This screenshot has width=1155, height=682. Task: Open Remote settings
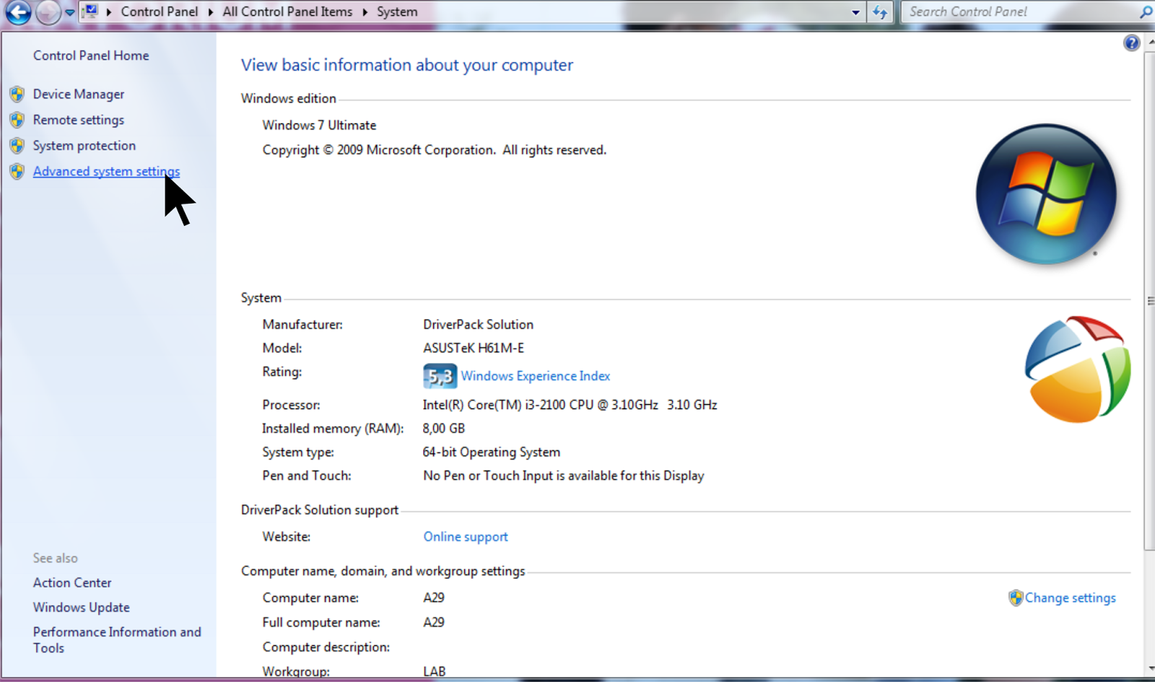pyautogui.click(x=79, y=120)
